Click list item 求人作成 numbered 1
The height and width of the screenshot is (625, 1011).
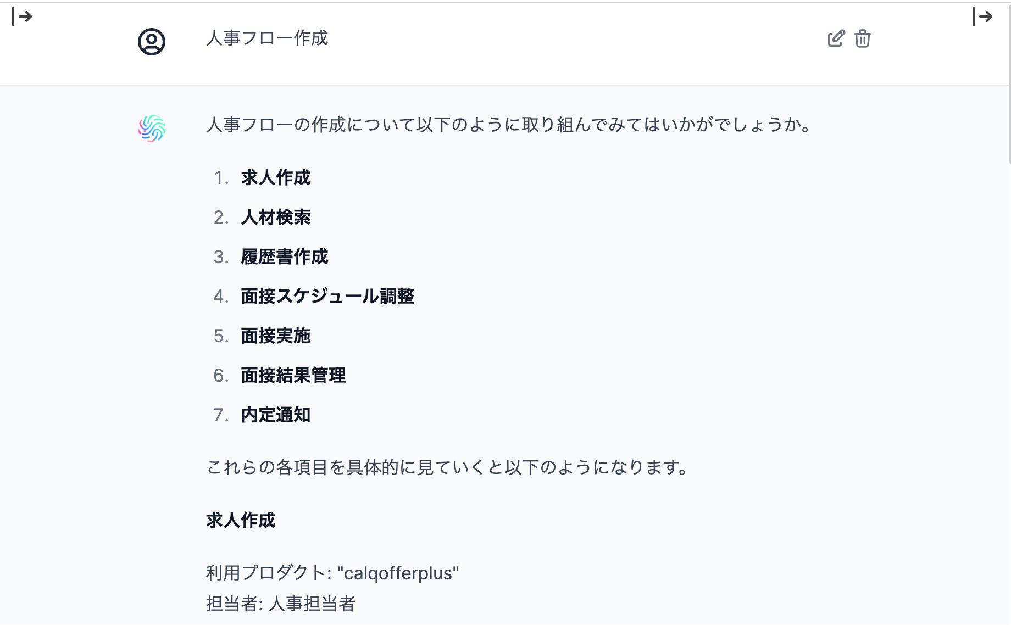276,178
